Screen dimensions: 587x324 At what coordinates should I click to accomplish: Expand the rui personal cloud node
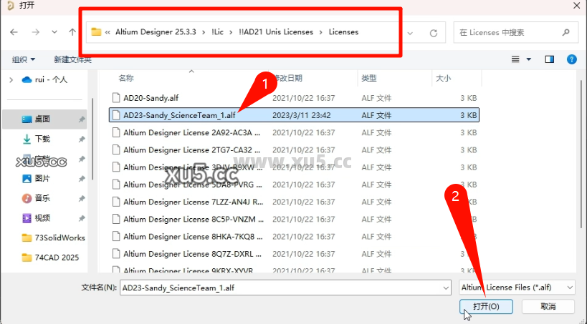(x=11, y=79)
